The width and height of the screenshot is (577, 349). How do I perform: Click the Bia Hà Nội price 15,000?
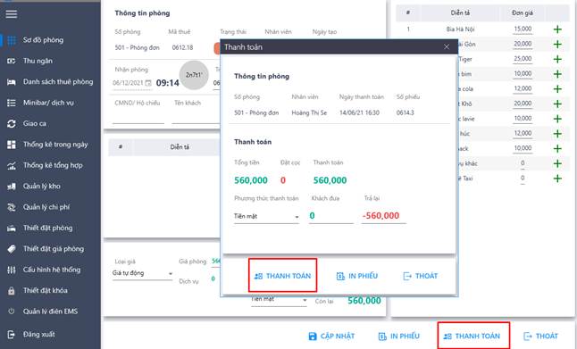523,29
